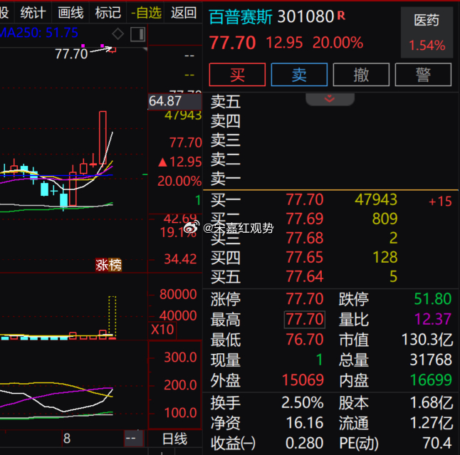Open the 标记 mark menu

pos(108,13)
